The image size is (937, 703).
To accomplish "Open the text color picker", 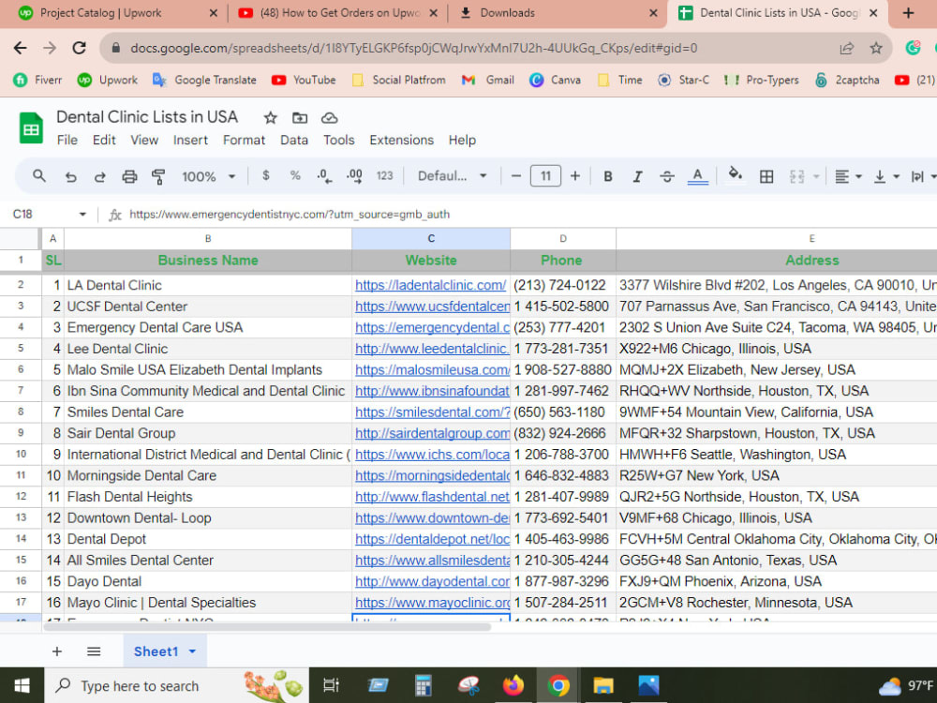I will click(x=697, y=176).
